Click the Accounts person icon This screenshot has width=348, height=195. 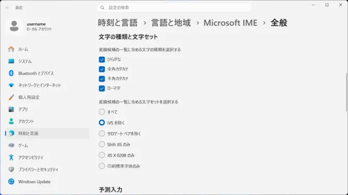point(11,121)
